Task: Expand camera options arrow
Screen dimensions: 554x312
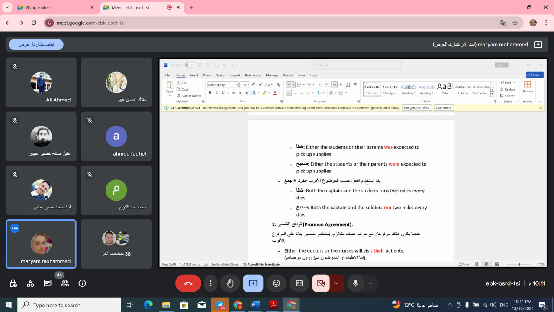Action: pyautogui.click(x=336, y=283)
